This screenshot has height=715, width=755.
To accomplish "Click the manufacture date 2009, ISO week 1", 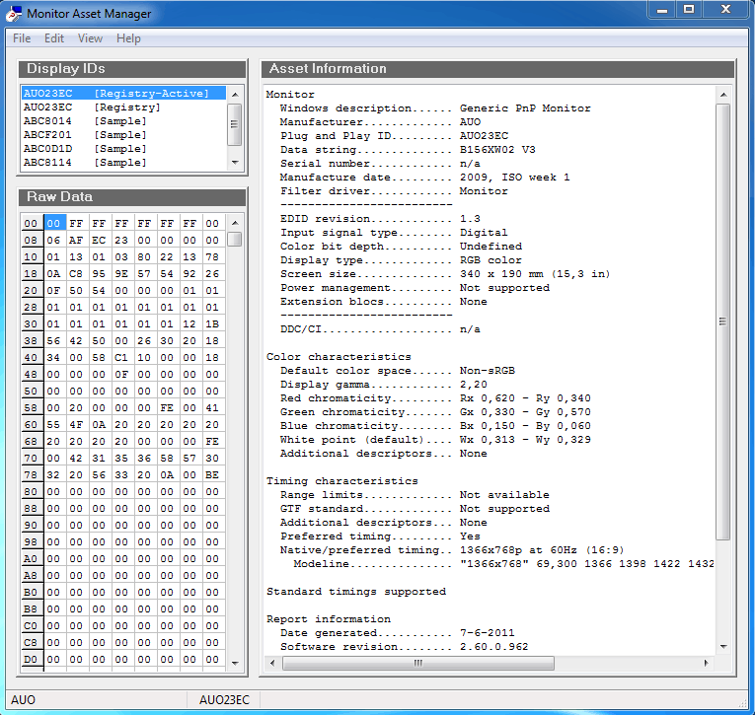I will coord(515,178).
